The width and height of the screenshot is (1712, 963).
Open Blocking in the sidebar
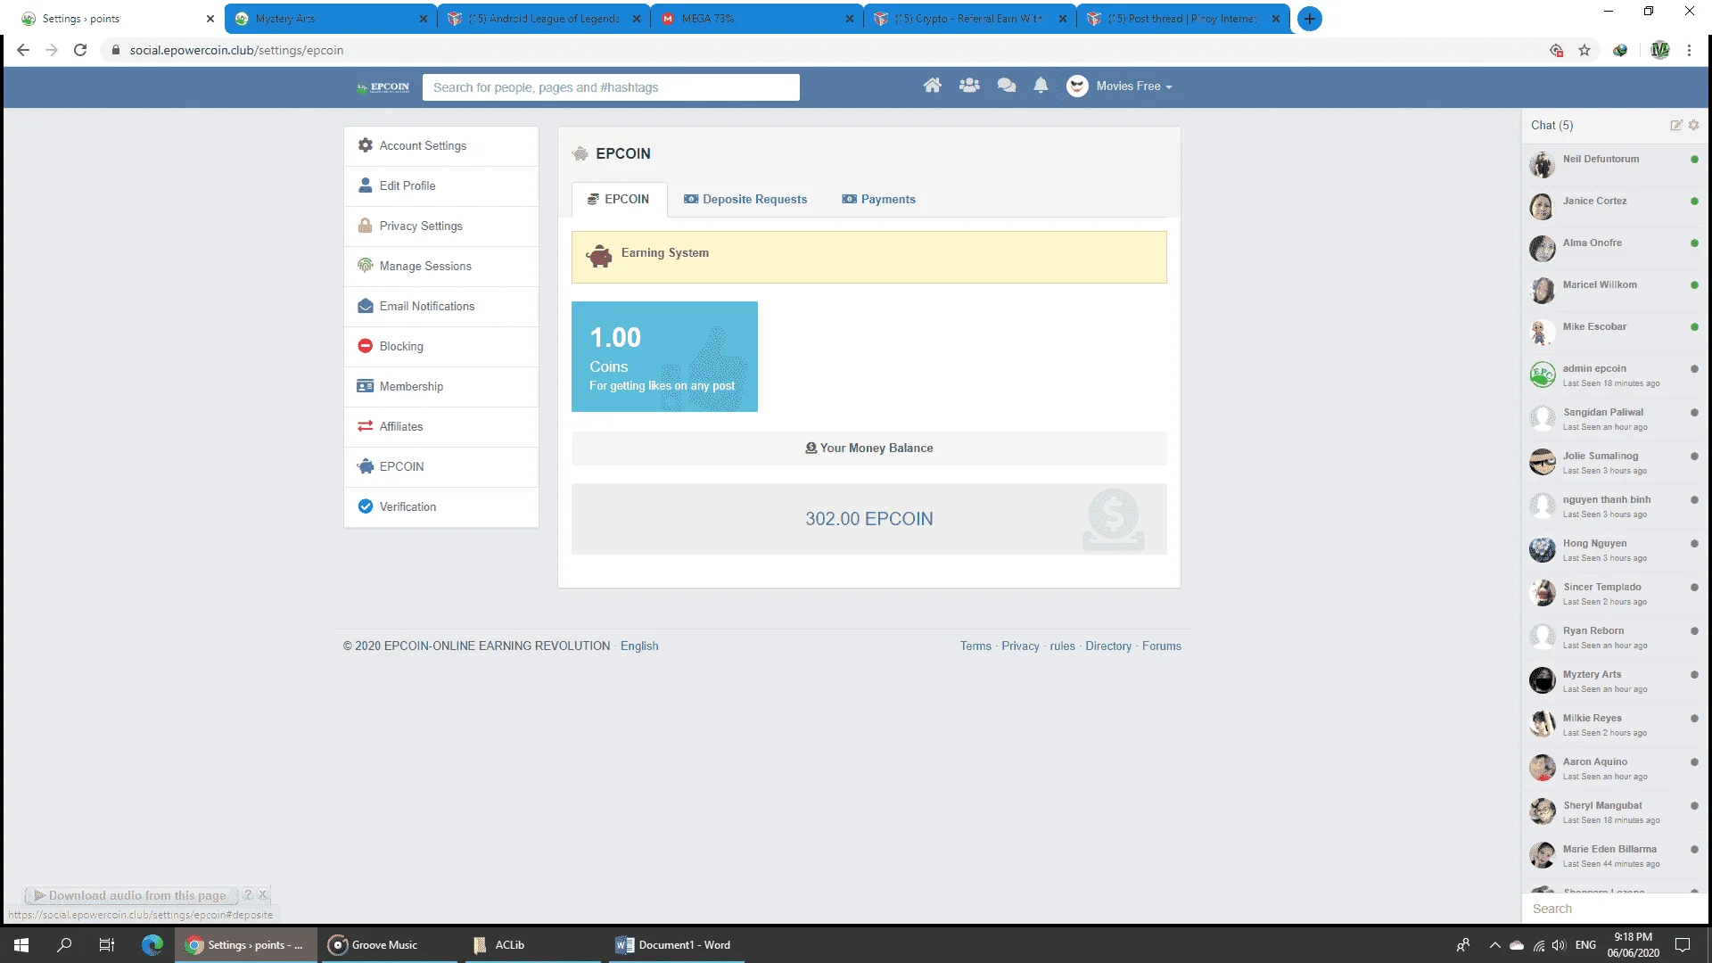pyautogui.click(x=441, y=346)
